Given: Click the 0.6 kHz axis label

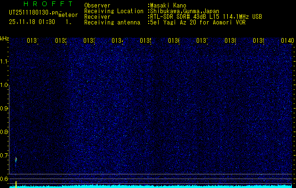Looking at the screenshot, I should pyautogui.click(x=4, y=179).
